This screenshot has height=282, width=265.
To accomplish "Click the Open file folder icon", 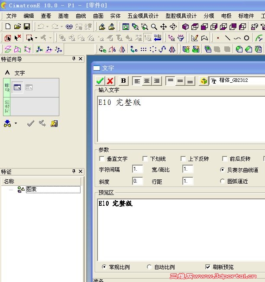I will [17, 26].
